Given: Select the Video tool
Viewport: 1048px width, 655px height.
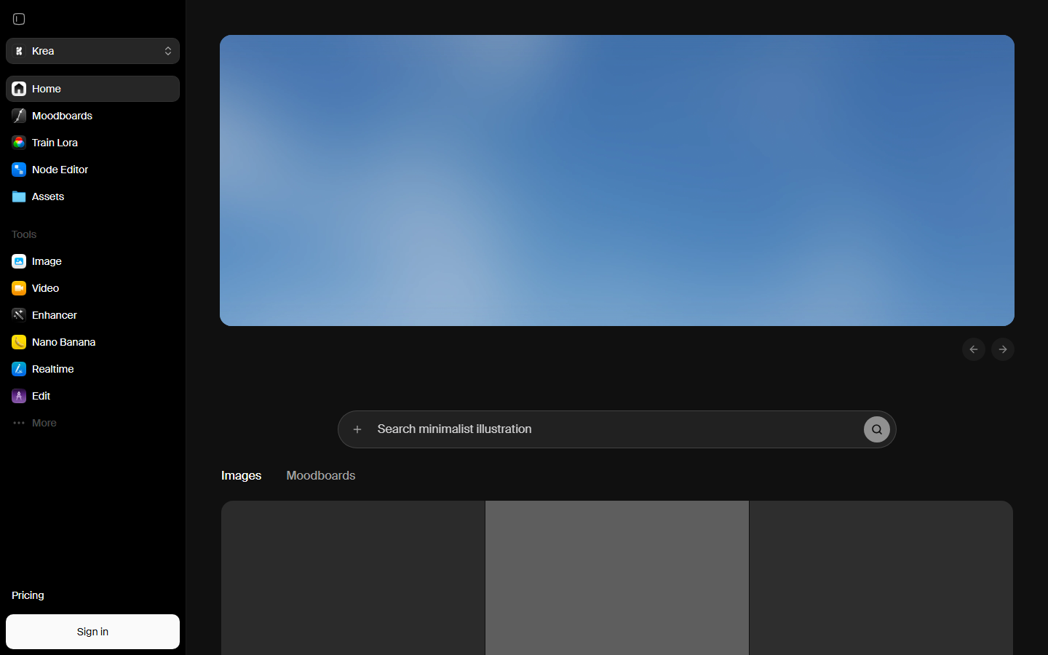Looking at the screenshot, I should (92, 288).
